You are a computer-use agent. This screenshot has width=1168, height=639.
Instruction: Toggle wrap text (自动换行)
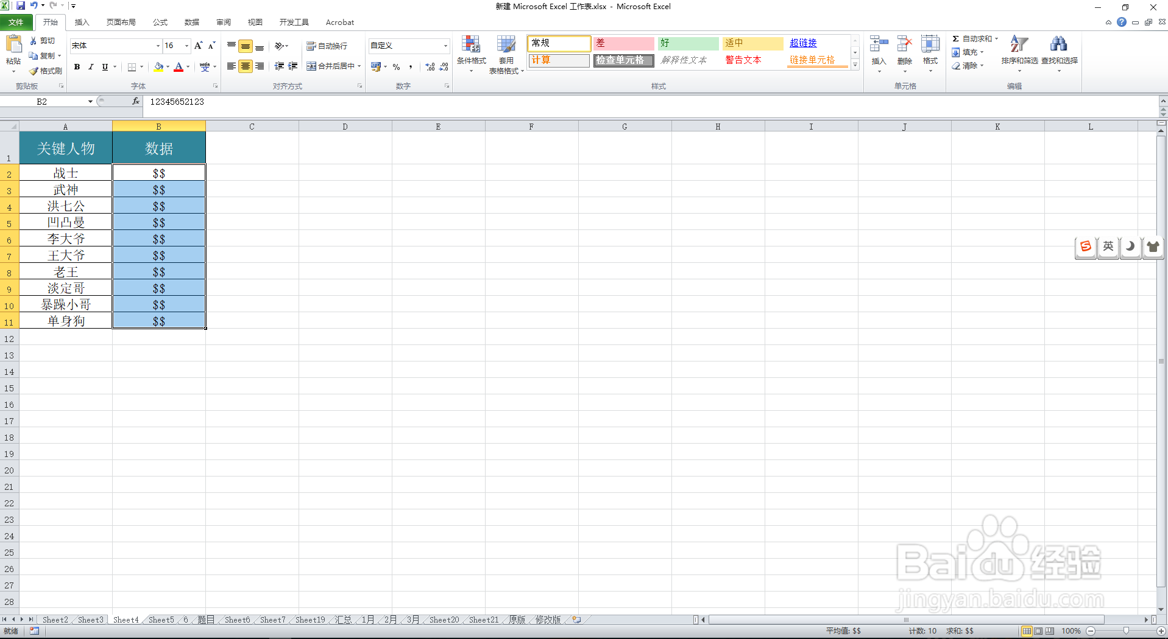pos(327,46)
